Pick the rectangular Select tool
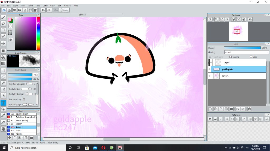 (x=3, y=71)
